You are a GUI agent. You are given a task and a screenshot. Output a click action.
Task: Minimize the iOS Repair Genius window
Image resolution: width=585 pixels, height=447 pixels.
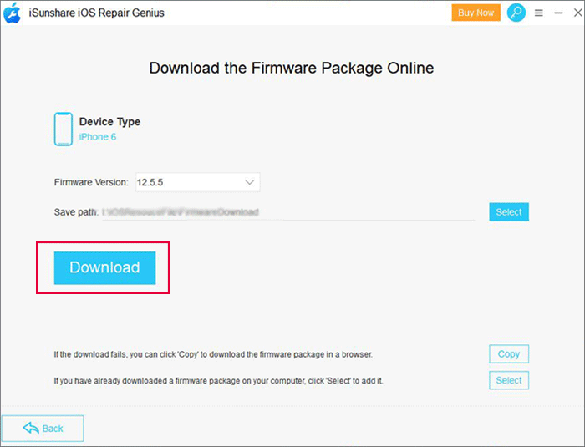(x=558, y=13)
